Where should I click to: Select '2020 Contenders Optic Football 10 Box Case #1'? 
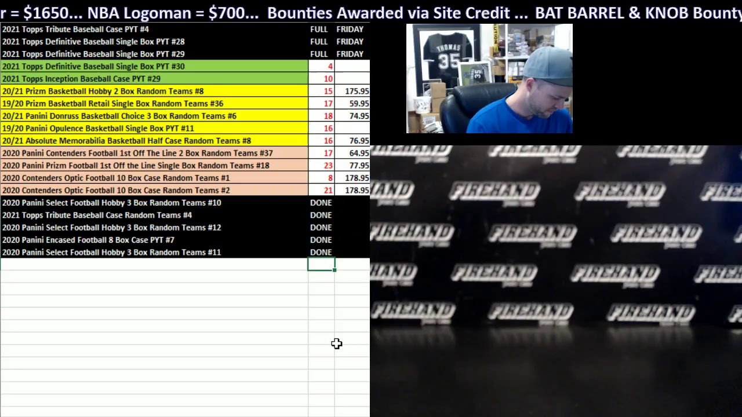154,178
